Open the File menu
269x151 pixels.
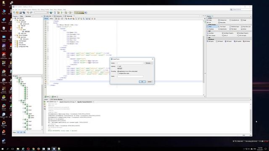pyautogui.click(x=13, y=10)
